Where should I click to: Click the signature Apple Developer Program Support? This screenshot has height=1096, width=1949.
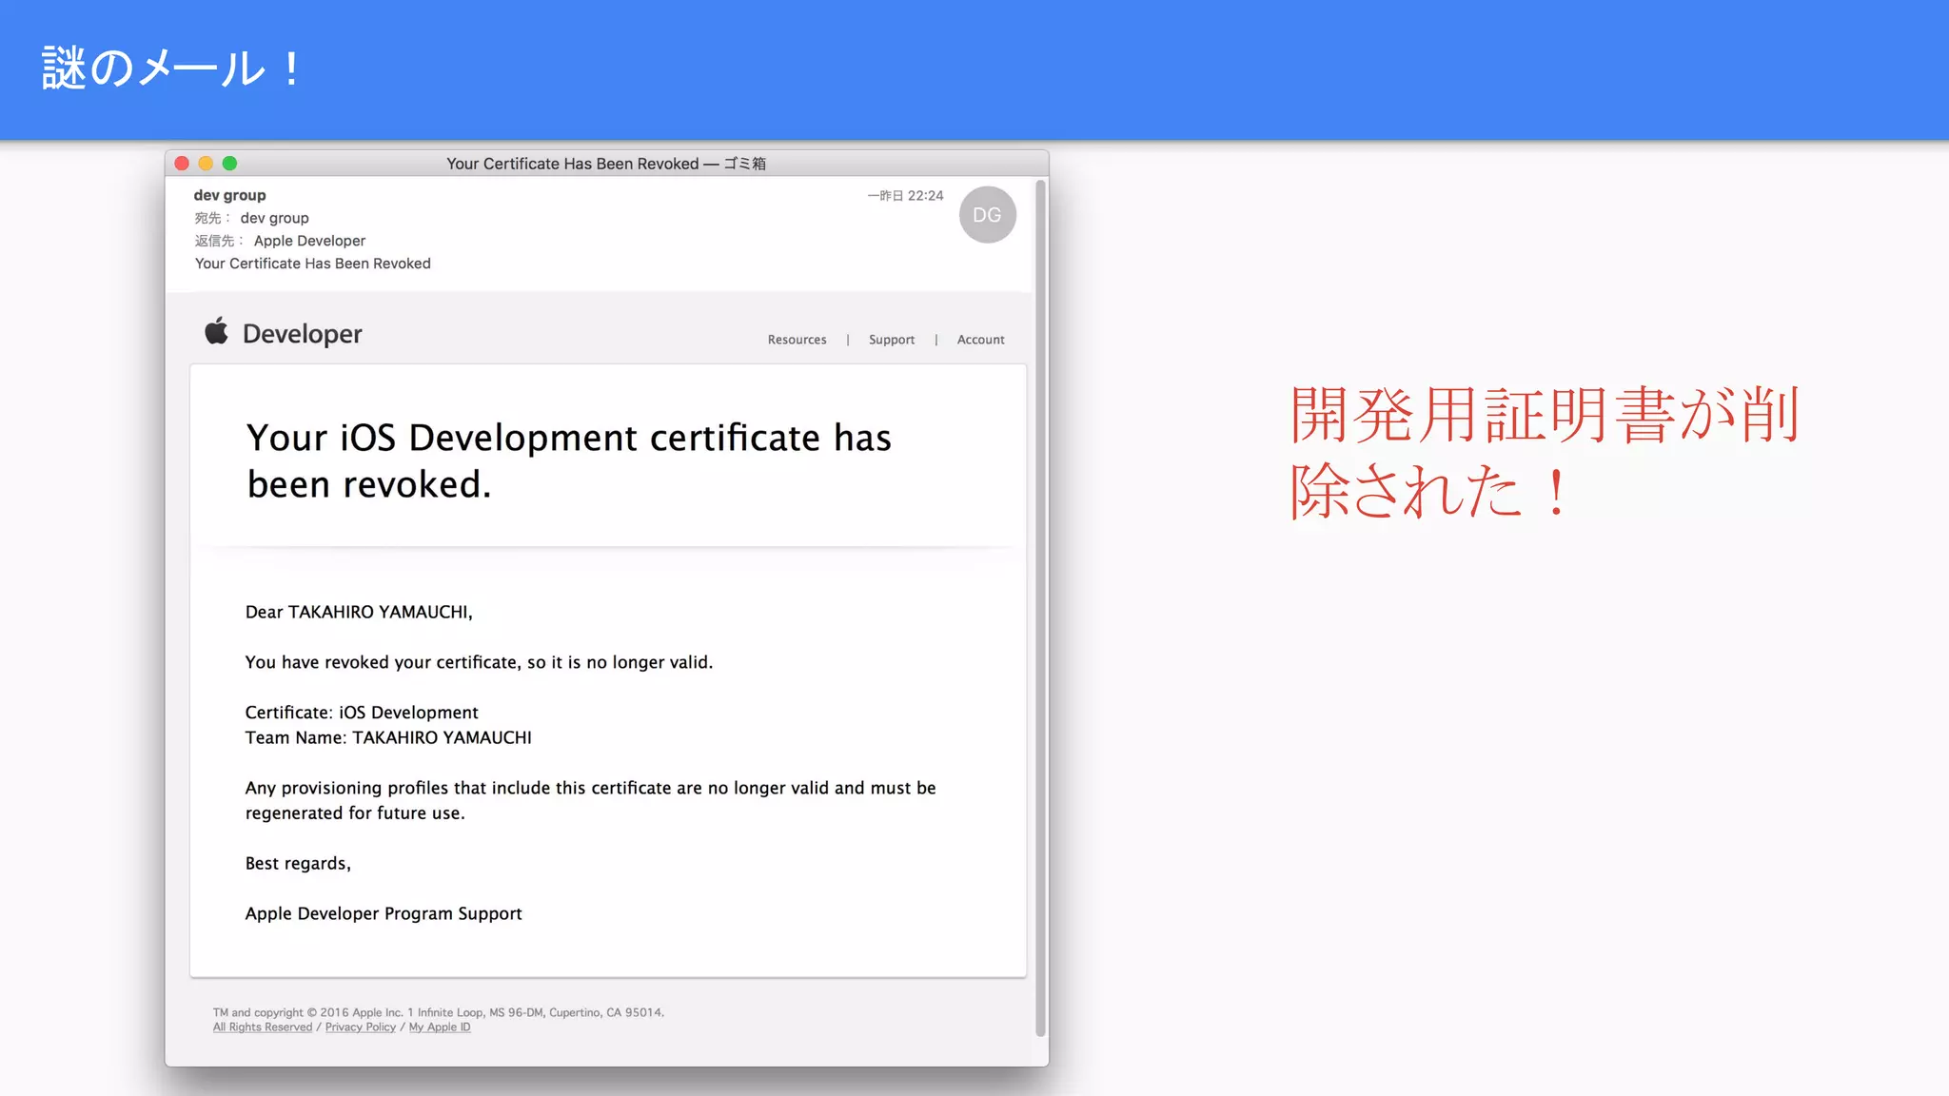click(x=384, y=913)
